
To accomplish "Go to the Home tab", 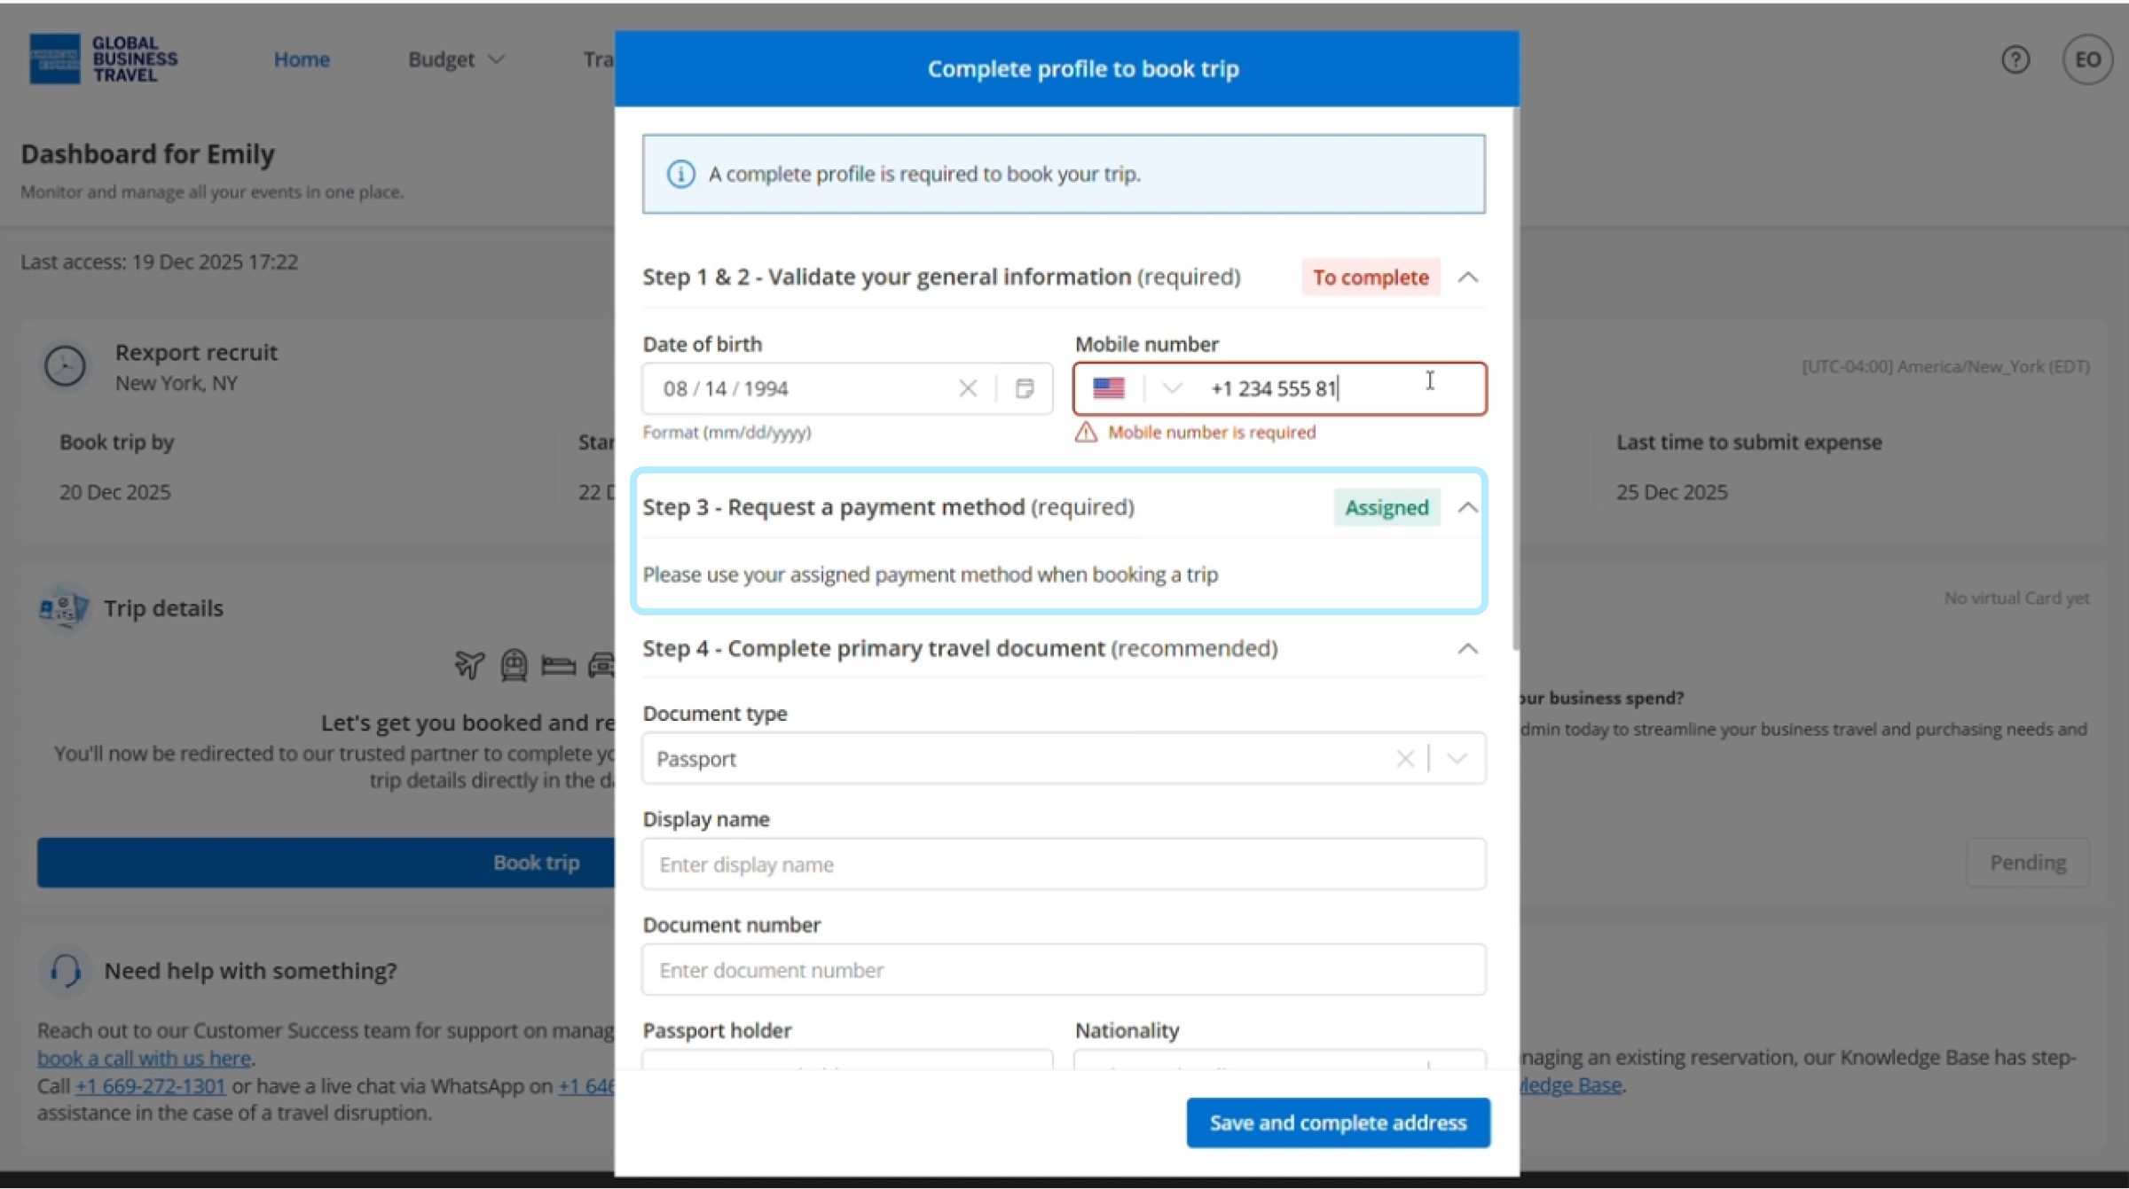I will coord(302,59).
